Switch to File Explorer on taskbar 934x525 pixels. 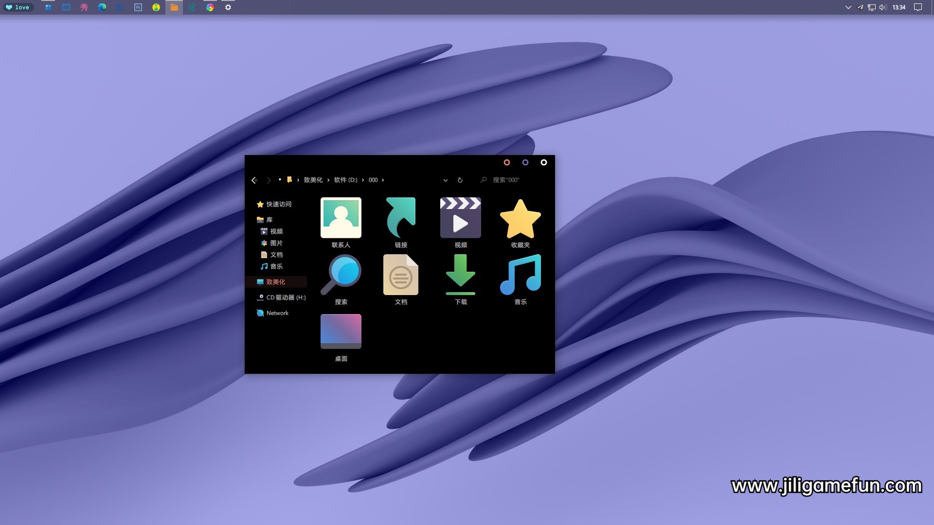tap(174, 7)
